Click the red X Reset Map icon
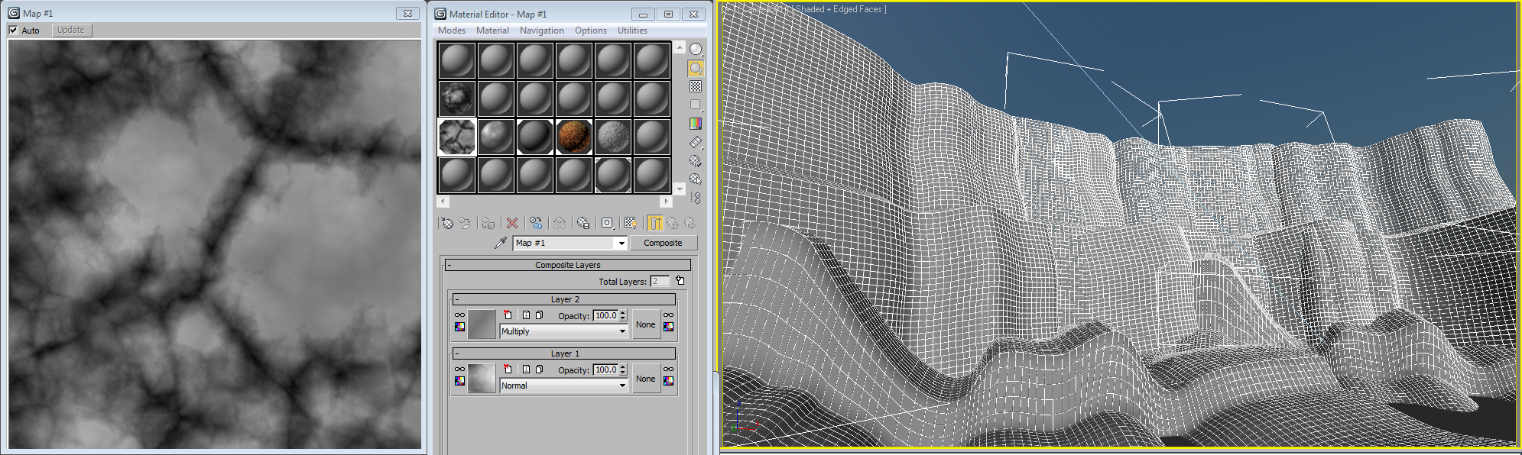Image resolution: width=1522 pixels, height=455 pixels. pos(512,223)
